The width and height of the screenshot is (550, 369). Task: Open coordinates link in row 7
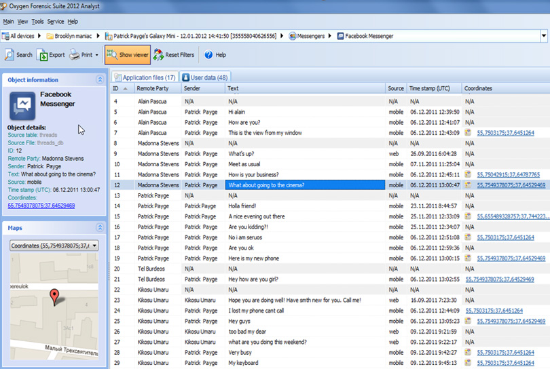505,133
